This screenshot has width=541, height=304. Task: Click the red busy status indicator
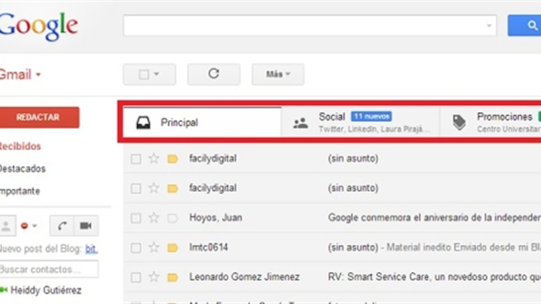(x=24, y=225)
